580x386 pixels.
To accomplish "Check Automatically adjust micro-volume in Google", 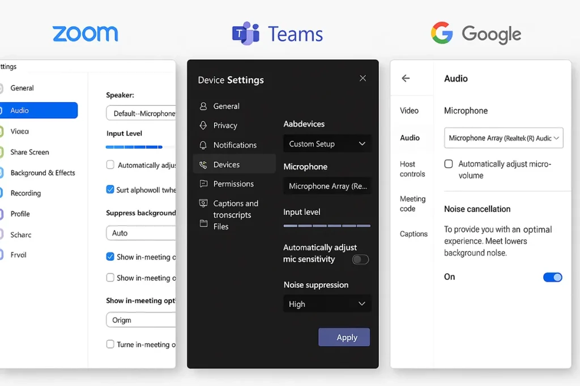I will coord(449,164).
